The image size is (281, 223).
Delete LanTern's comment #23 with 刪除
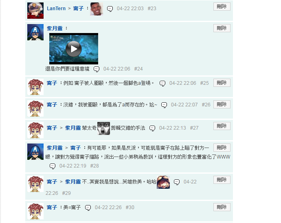point(222,7)
